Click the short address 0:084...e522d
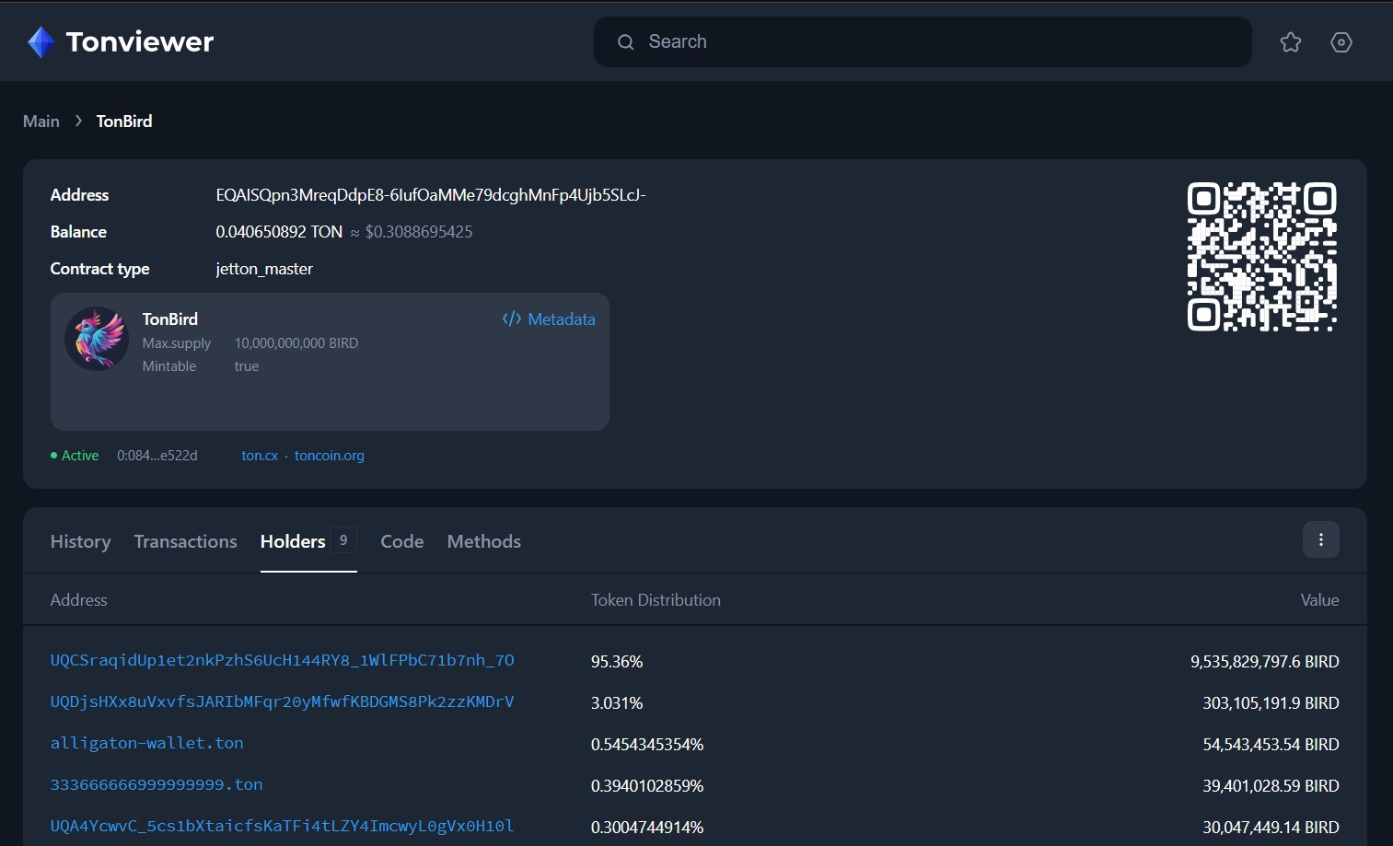This screenshot has width=1393, height=846. pos(157,456)
